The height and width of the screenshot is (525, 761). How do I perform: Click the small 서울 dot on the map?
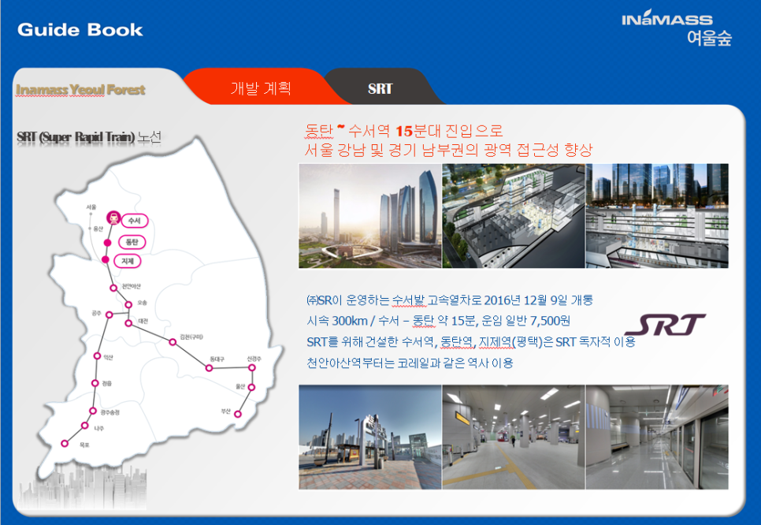click(x=91, y=214)
